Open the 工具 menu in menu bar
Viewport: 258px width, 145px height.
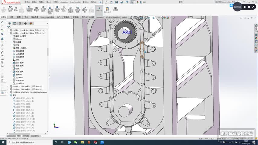point(56,2)
